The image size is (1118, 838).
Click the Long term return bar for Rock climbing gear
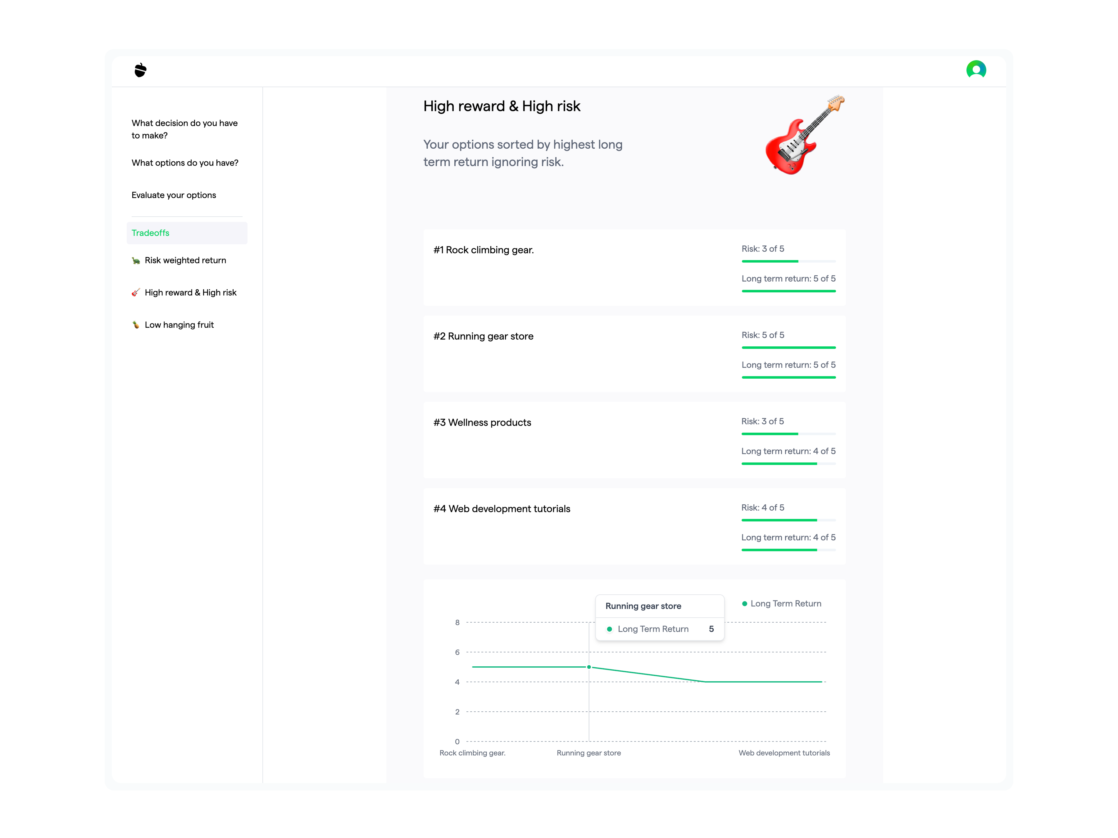click(789, 291)
